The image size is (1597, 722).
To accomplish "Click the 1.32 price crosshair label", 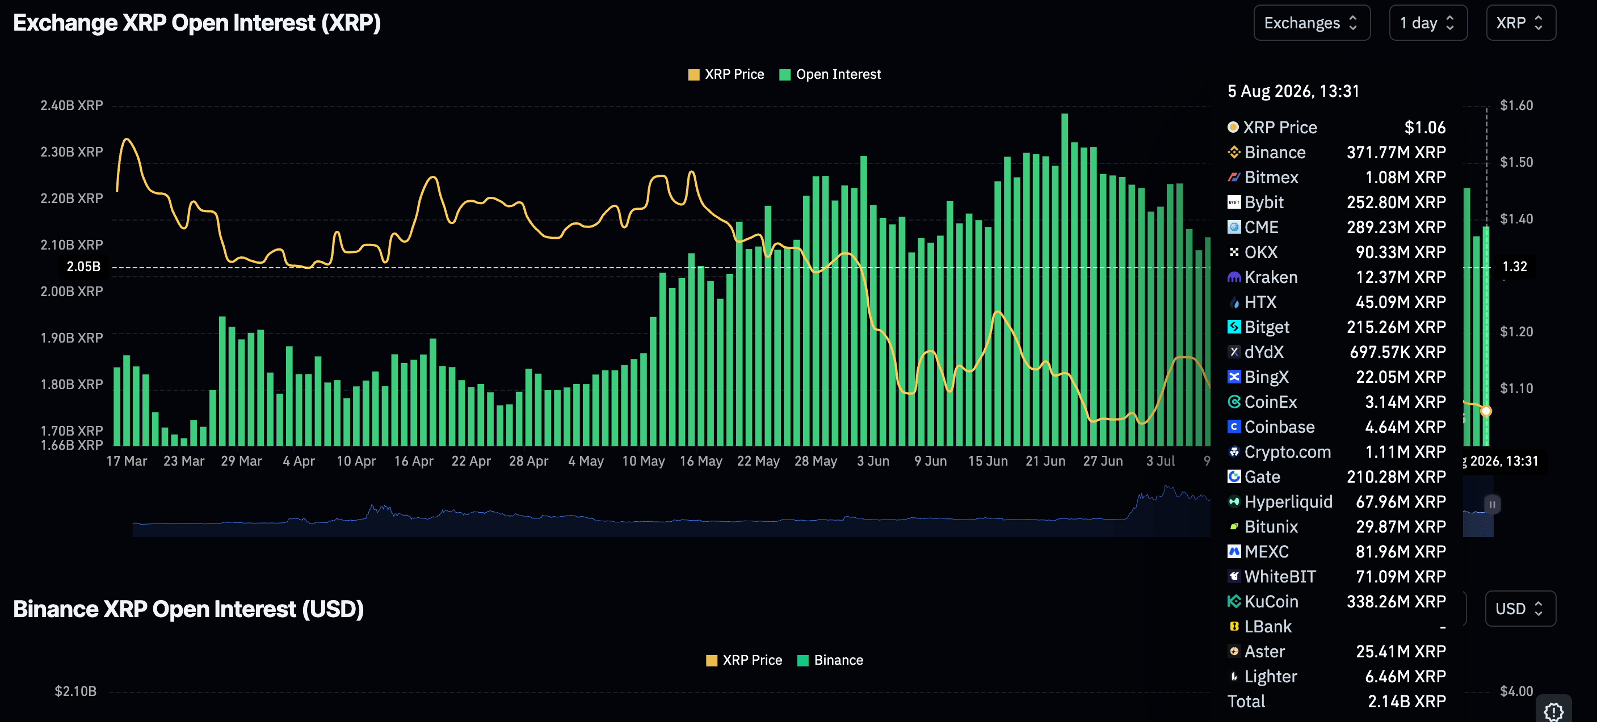I will [x=1514, y=267].
